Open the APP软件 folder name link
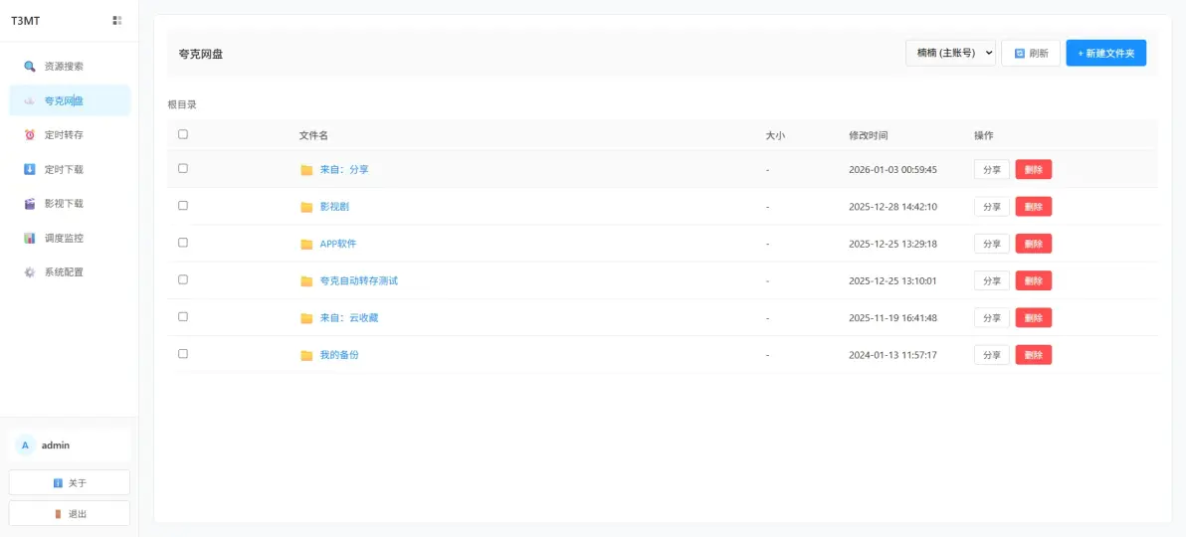This screenshot has width=1186, height=537. point(338,244)
